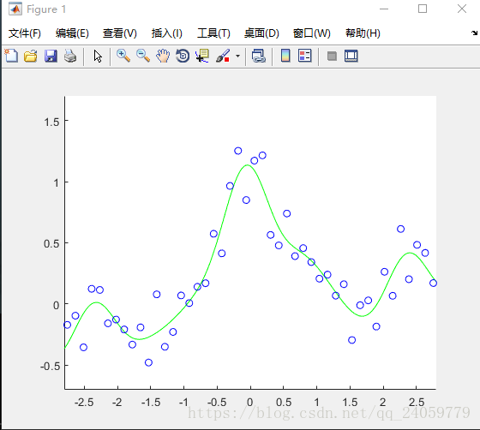
Task: Open the 查看(V) menu
Action: point(120,33)
